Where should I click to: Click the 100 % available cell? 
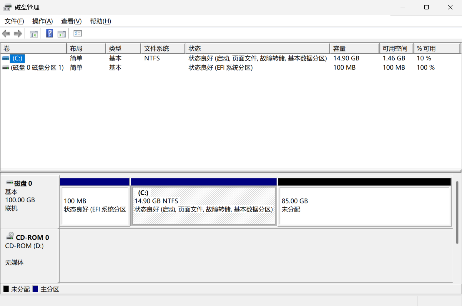pyautogui.click(x=426, y=68)
